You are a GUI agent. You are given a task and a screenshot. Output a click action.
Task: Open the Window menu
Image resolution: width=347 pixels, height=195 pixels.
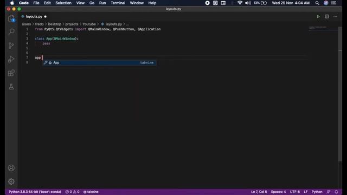[x=137, y=3]
